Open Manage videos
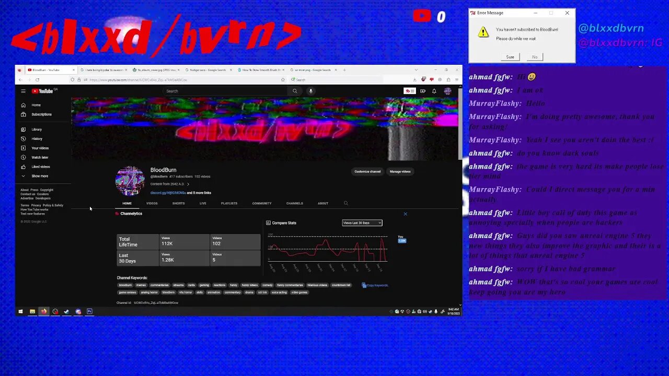 tap(400, 171)
